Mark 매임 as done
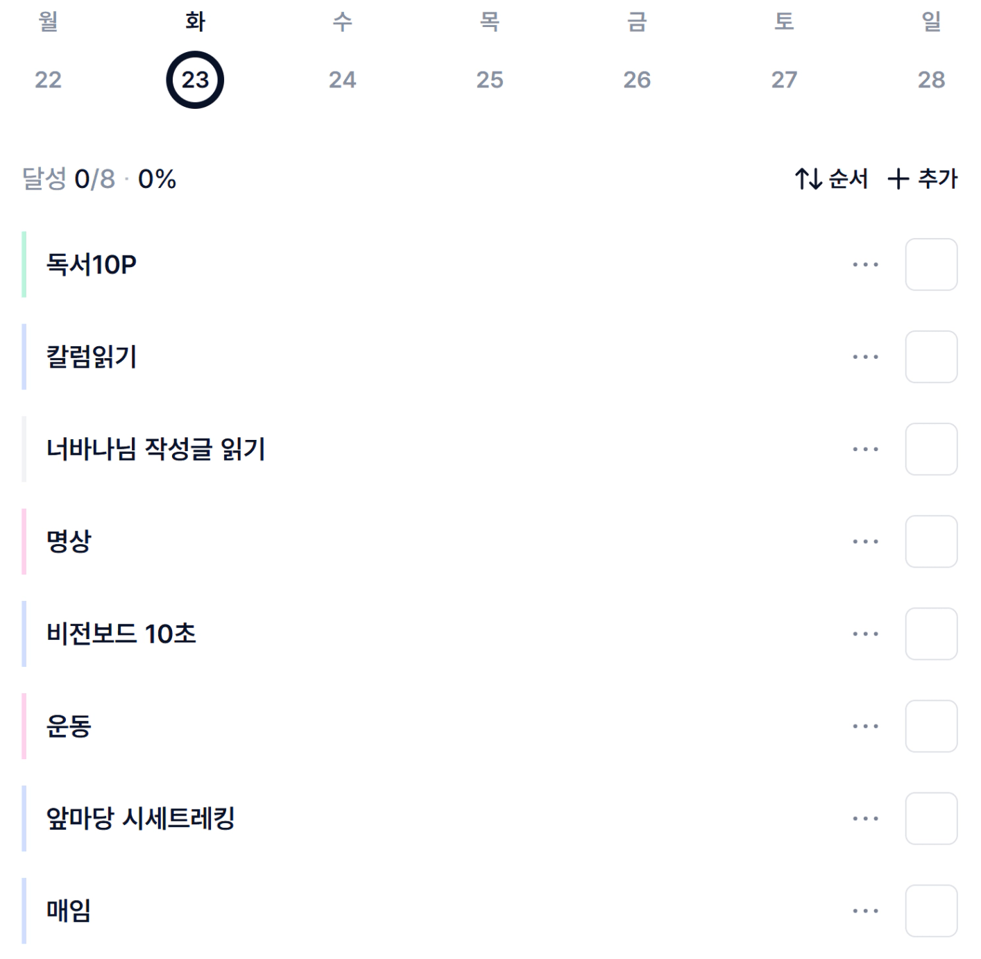Viewport: 981px width, 959px height. (931, 910)
